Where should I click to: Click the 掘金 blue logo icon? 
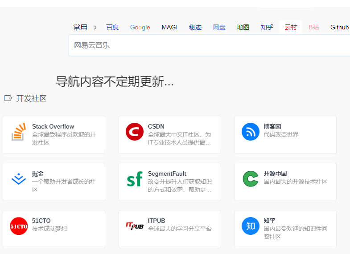[x=19, y=179]
